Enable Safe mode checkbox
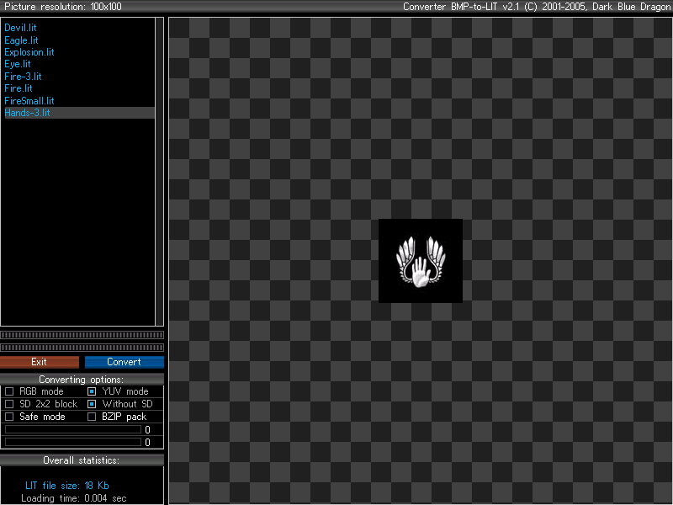 [x=9, y=416]
